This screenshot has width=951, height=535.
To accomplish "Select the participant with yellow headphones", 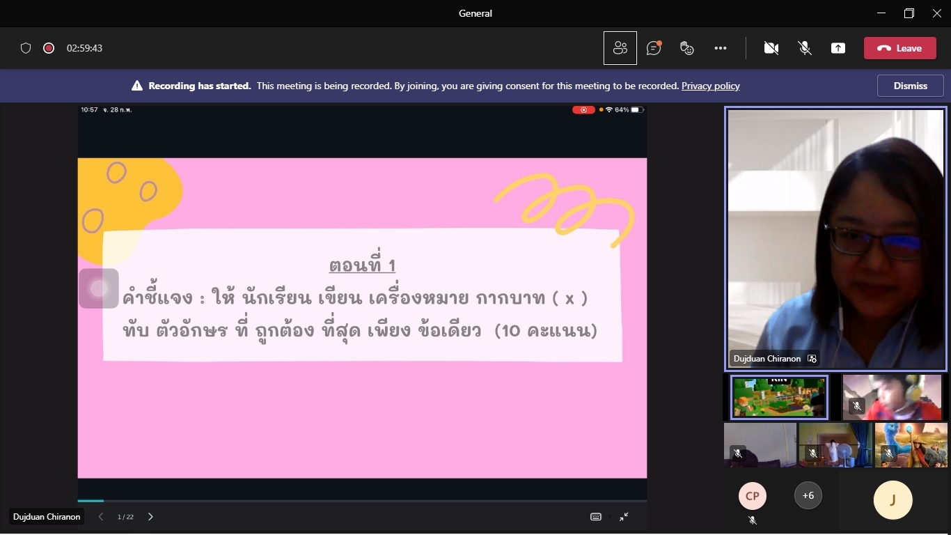I will point(892,397).
